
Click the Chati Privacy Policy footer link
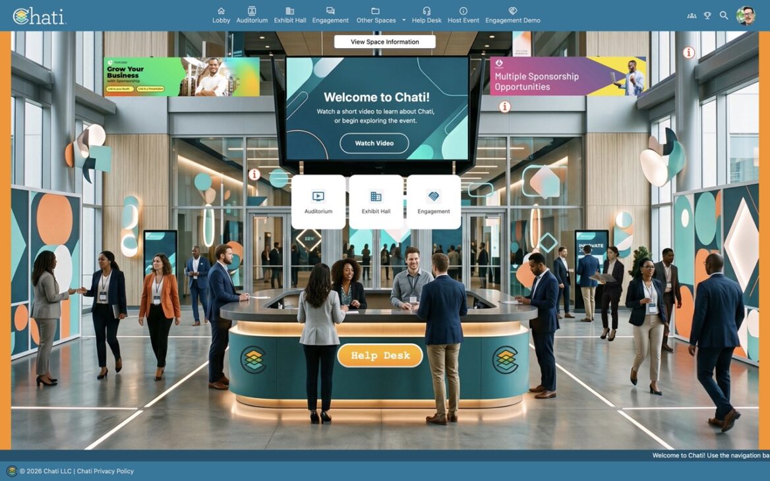point(105,471)
